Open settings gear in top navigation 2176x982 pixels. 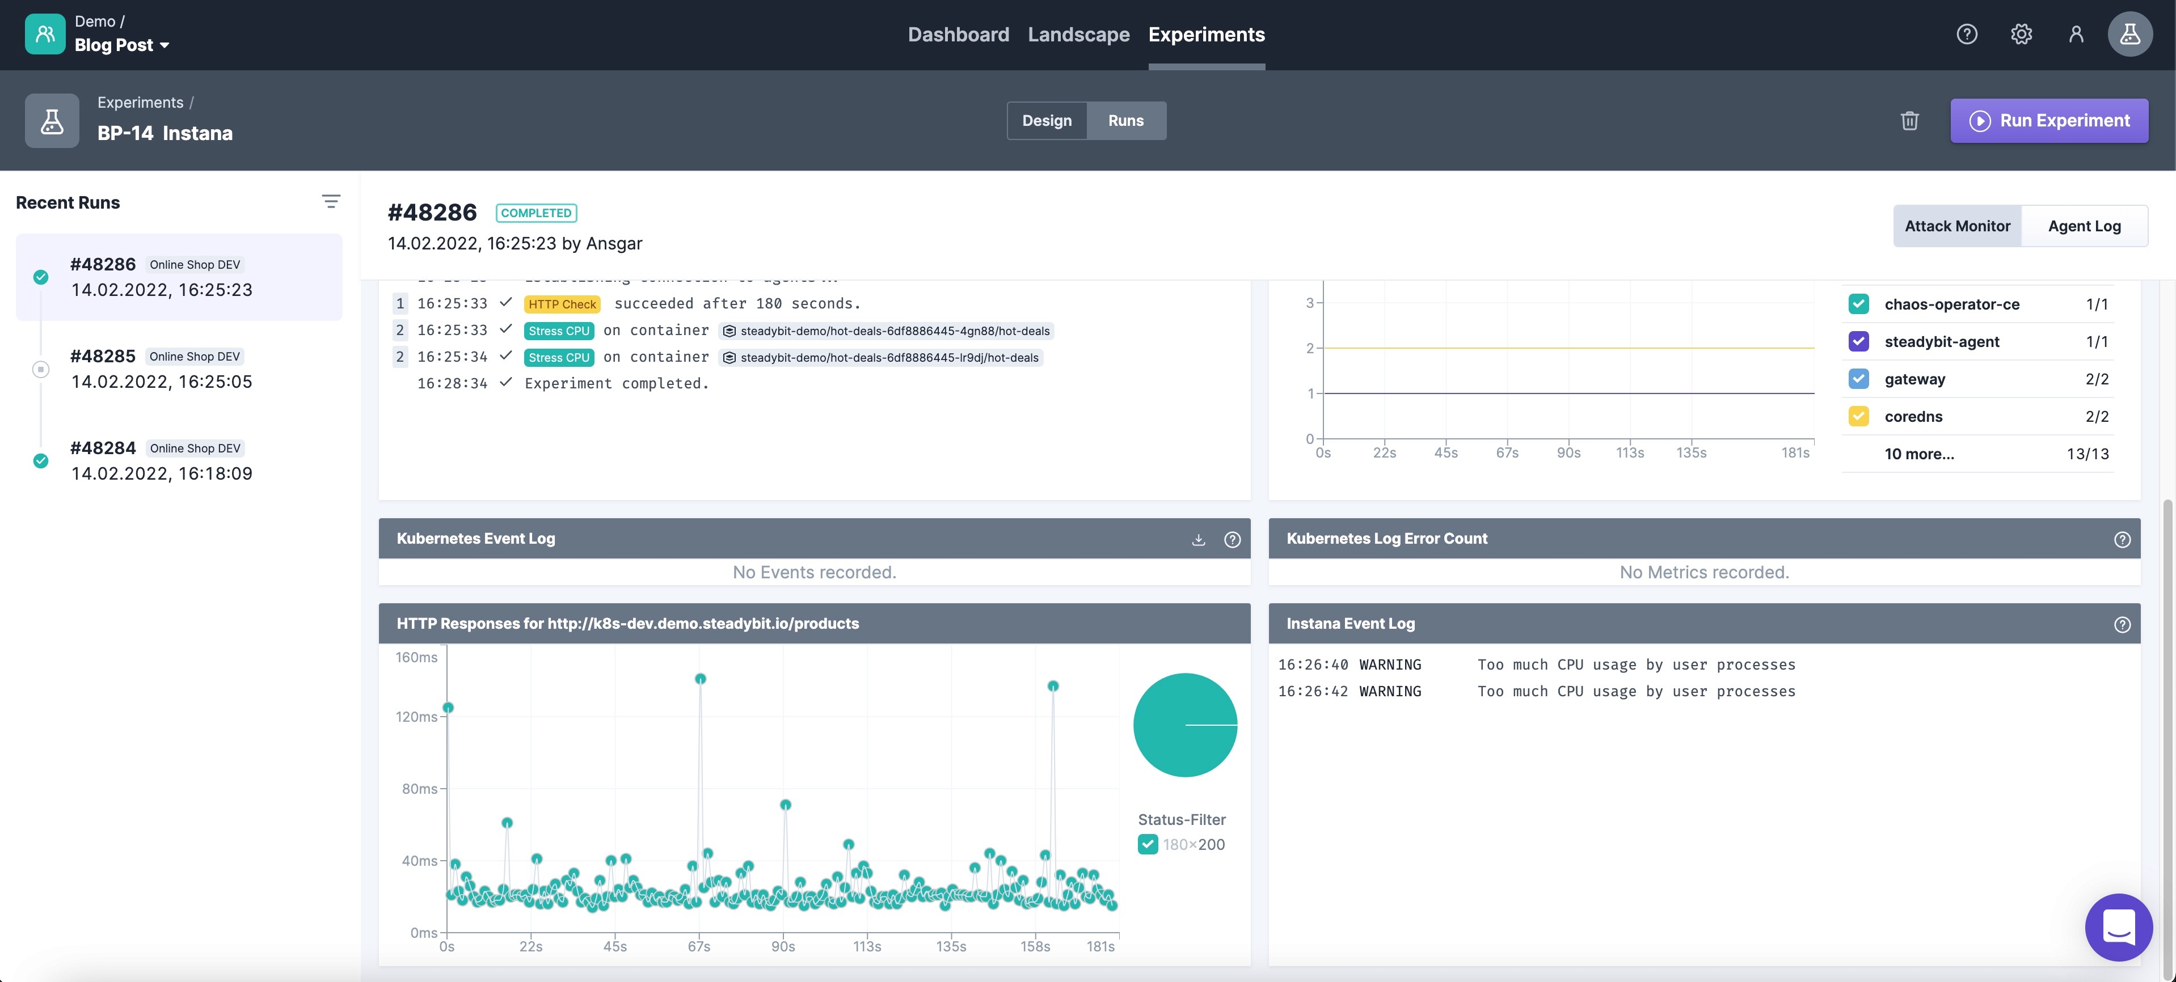tap(2021, 35)
